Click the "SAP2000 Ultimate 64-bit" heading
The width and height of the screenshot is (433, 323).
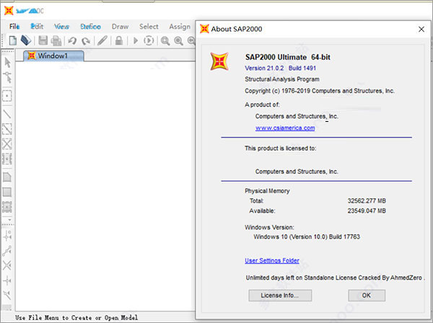pyautogui.click(x=288, y=57)
